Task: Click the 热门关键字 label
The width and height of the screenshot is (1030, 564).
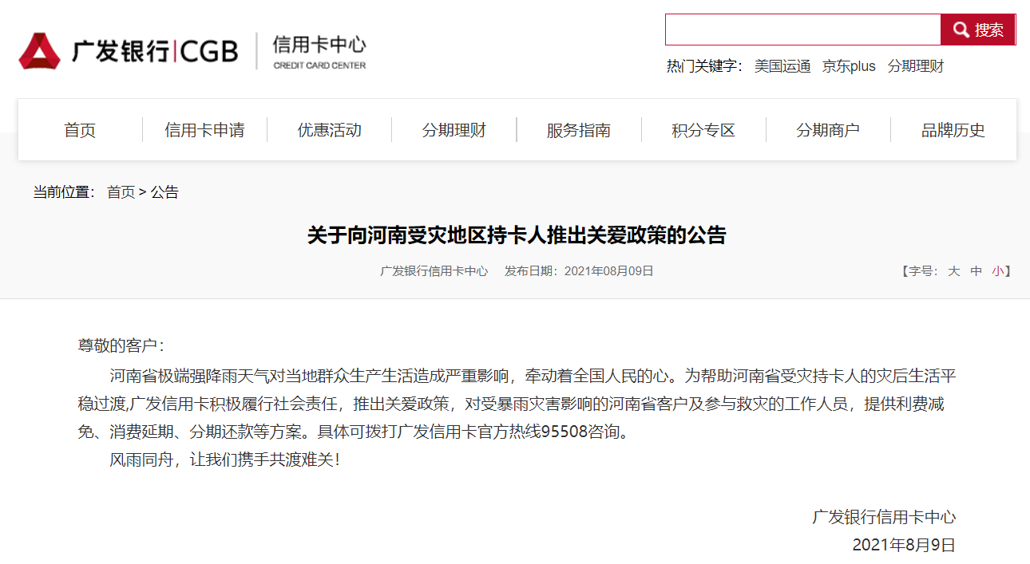Action: click(705, 66)
